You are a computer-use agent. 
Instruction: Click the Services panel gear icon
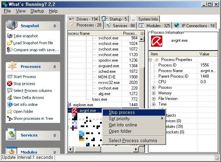click(x=12, y=134)
